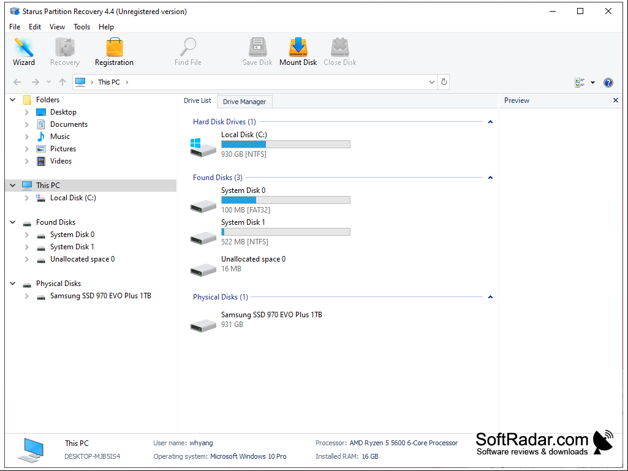Click the This PC status bar icon
Viewport: 628px width, 471px height.
[x=31, y=450]
